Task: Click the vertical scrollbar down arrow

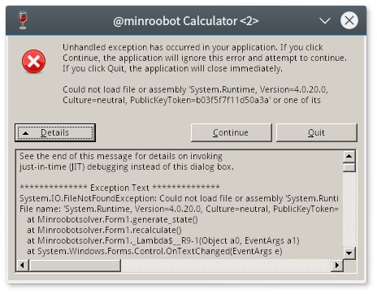Action: [x=349, y=253]
